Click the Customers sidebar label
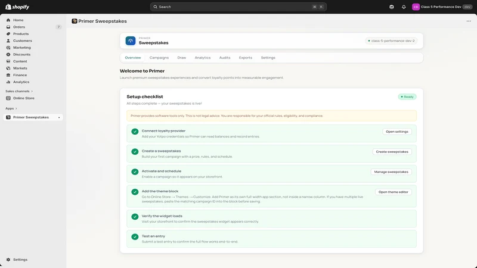Image resolution: width=477 pixels, height=268 pixels. 23,40
